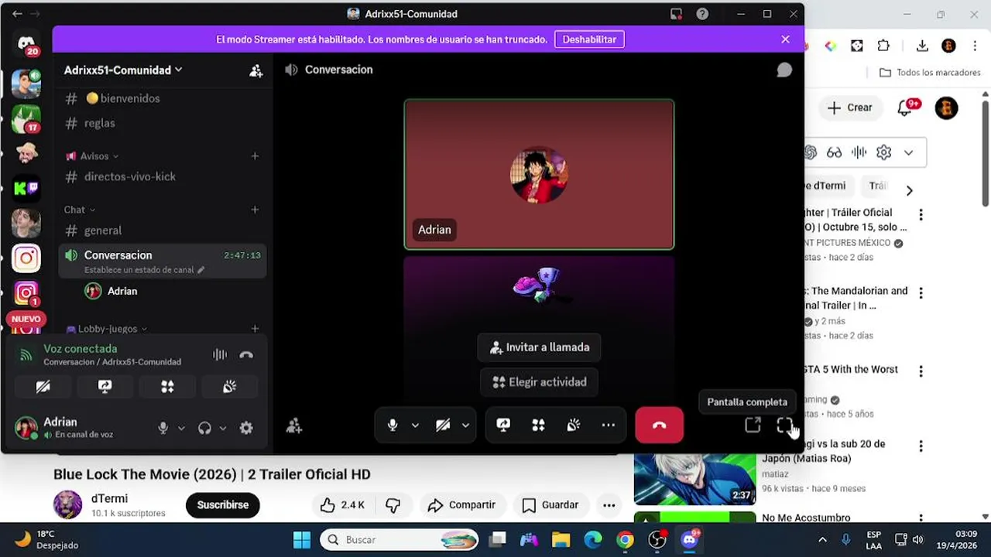The width and height of the screenshot is (991, 557).
Task: Open output device dropdown beside headphones
Action: (223, 428)
